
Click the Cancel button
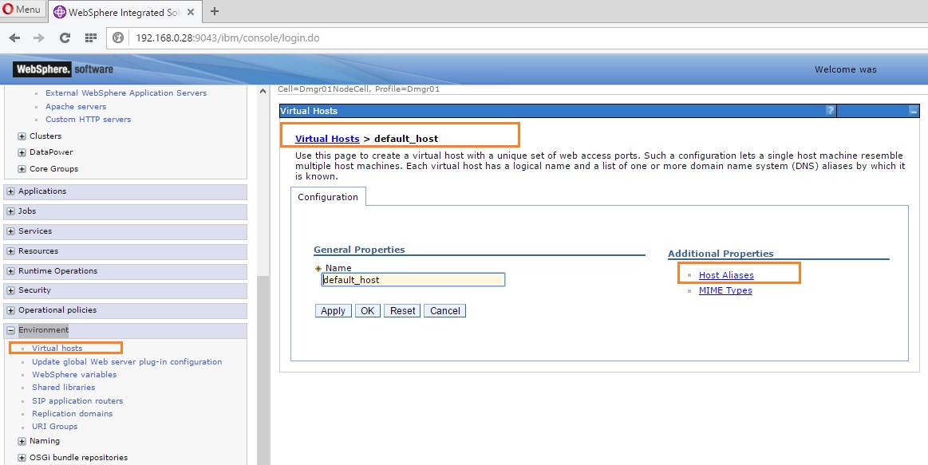pyautogui.click(x=444, y=310)
